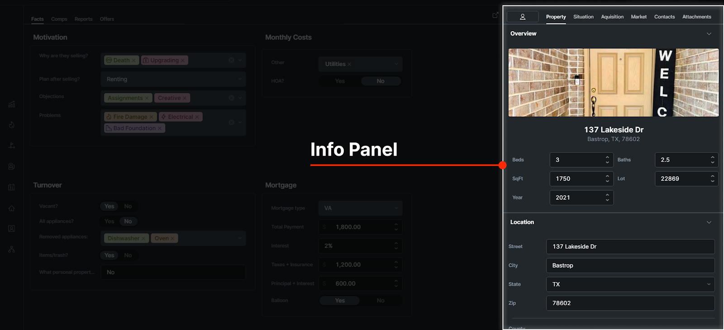Click the Beds number stepper arrows

(x=607, y=160)
